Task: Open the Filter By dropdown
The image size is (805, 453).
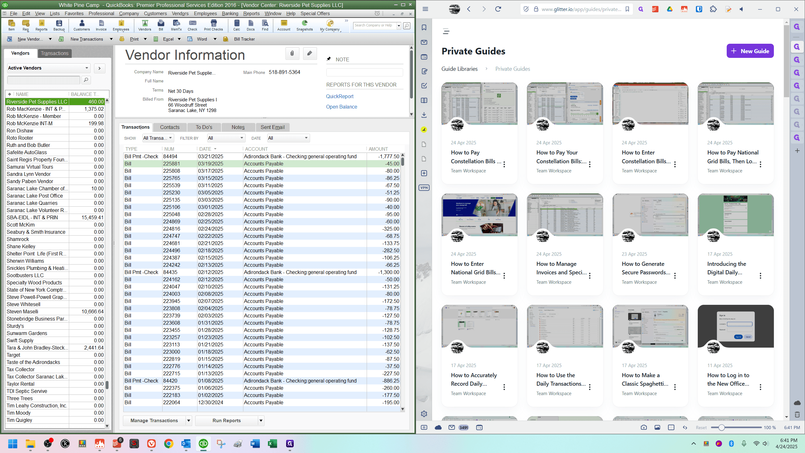Action: tap(226, 138)
